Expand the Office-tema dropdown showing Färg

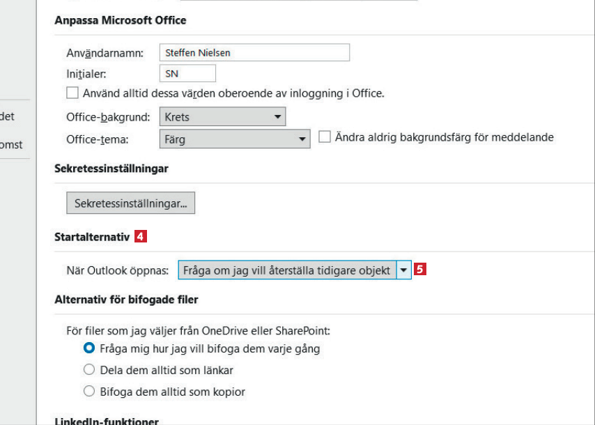[x=234, y=139]
